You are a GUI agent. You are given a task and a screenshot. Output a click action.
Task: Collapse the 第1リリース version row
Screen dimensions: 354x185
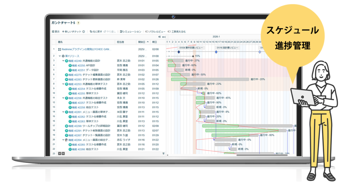[x=60, y=56]
